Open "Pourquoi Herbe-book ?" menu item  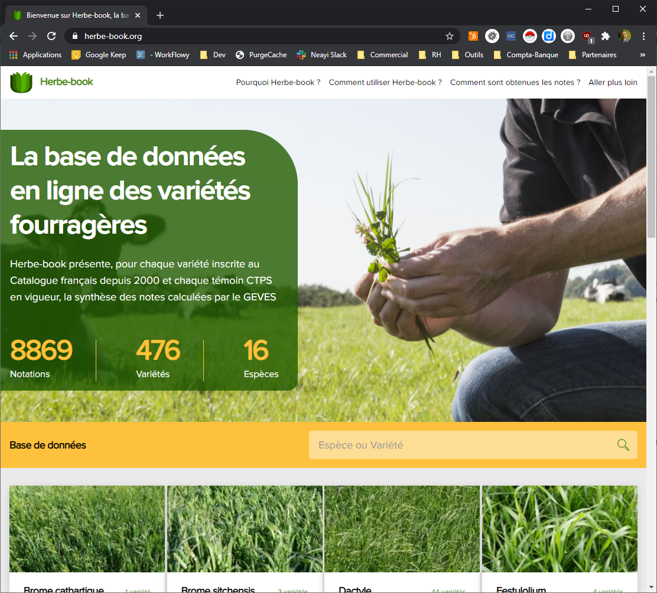click(278, 83)
